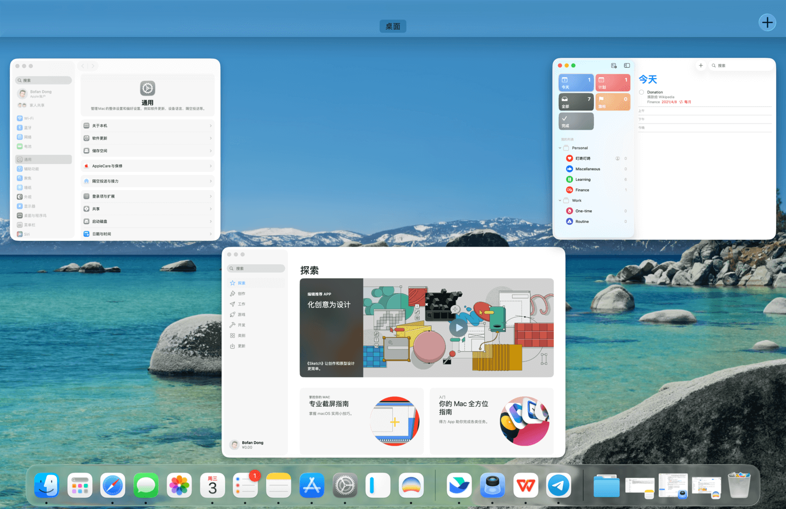The height and width of the screenshot is (509, 786).
Task: Collapse the Work list group
Action: 560,200
